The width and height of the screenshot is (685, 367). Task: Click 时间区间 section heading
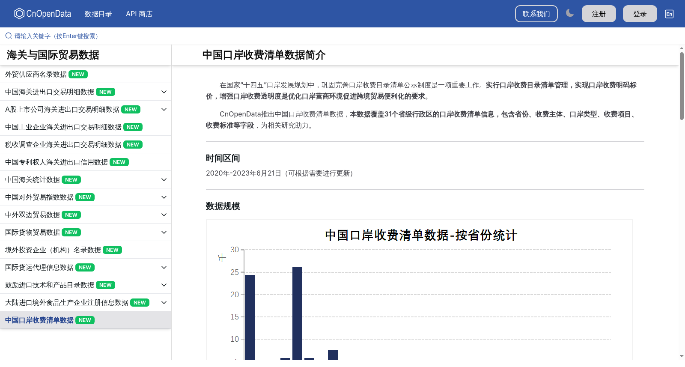223,158
